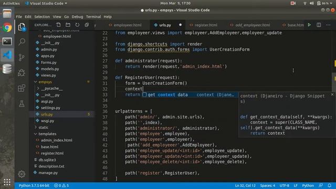Change UTF-8 file encoding
Viewport: 336px width, 189px height.
coord(285,185)
